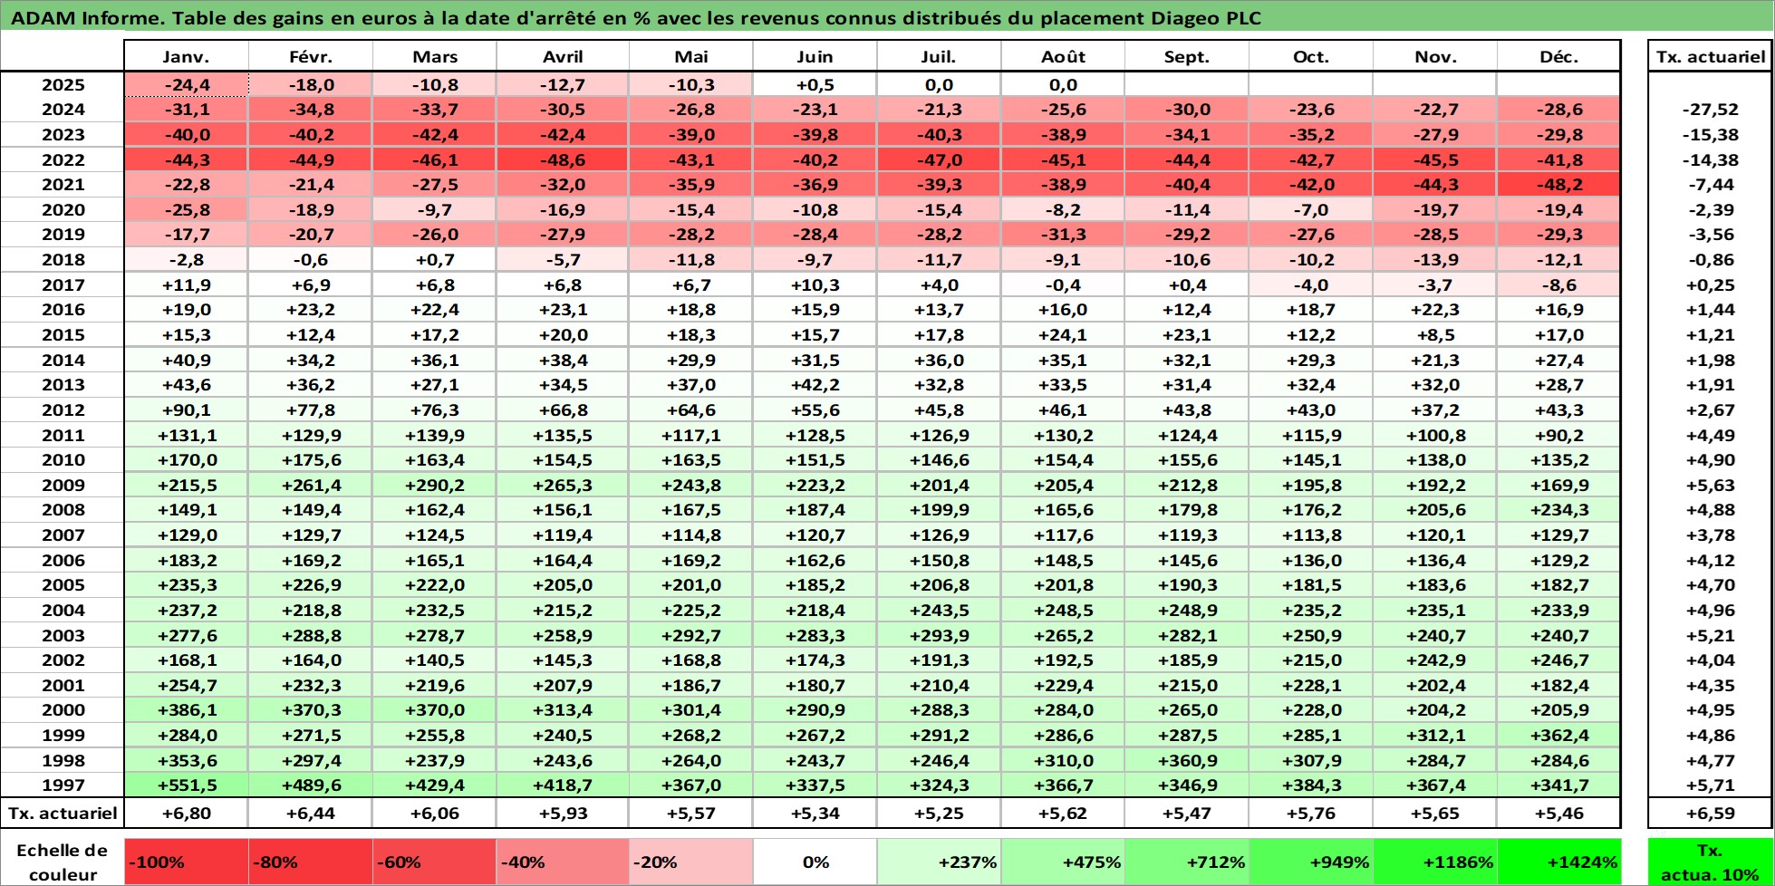This screenshot has width=1775, height=886.
Task: Select cell +312,1 in 1999 row
Action: 1435,735
